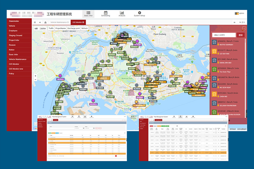
Task: Click vehicle icon for XE2220H
Action: click(x=214, y=85)
